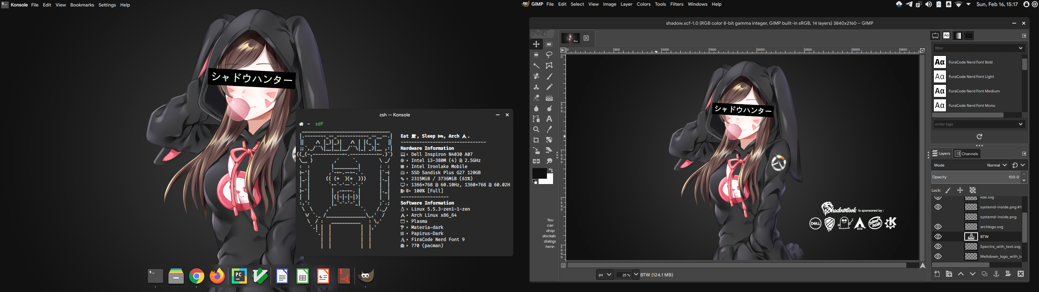Toggle lock alpha channel checkerboard
Viewport: 1039px width, 292px height.
[x=973, y=190]
